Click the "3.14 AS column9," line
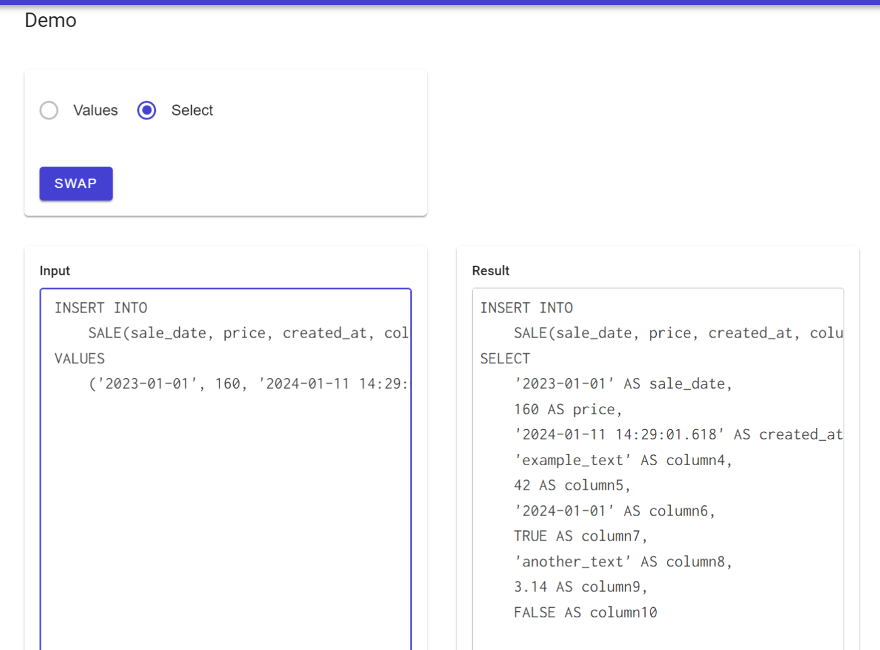Image resolution: width=880 pixels, height=650 pixels. pos(581,587)
